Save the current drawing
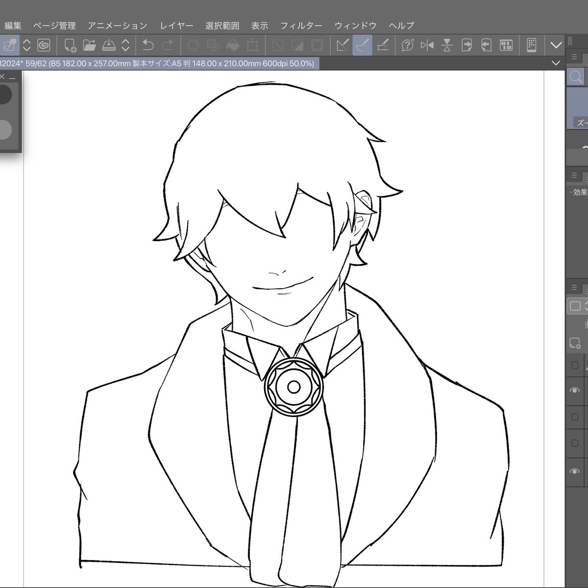The height and width of the screenshot is (588, 588). [x=109, y=46]
